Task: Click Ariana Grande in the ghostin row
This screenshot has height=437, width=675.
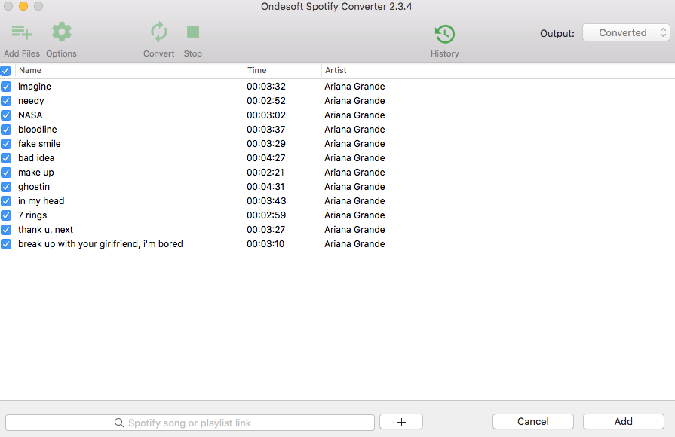Action: pyautogui.click(x=354, y=187)
